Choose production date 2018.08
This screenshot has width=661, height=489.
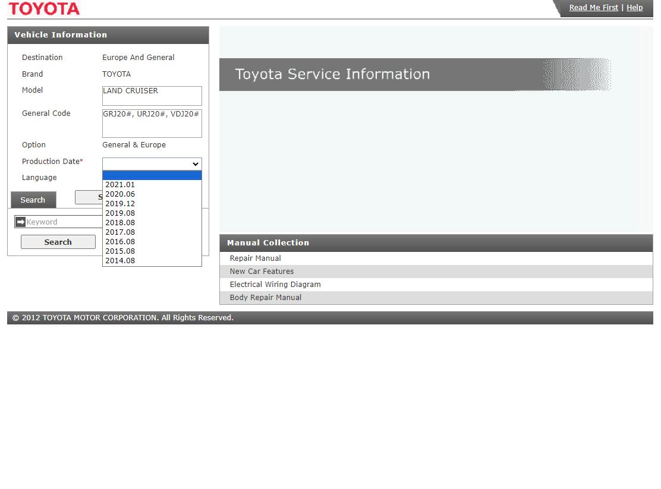pyautogui.click(x=152, y=223)
